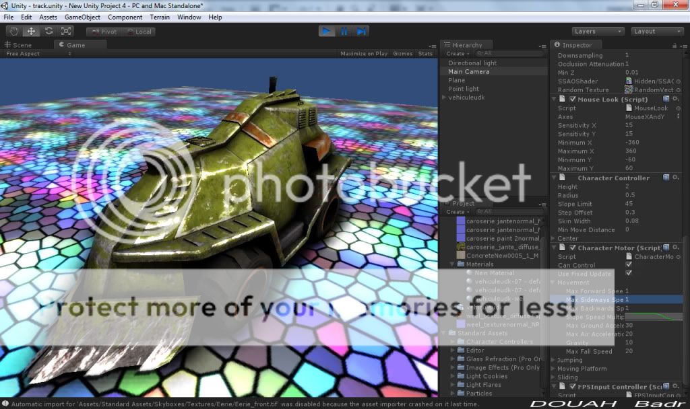Open the gear menu of Mouse Look script
690x409 pixels.
click(x=676, y=99)
